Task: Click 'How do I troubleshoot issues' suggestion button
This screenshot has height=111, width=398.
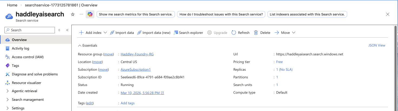Action: point(221,14)
